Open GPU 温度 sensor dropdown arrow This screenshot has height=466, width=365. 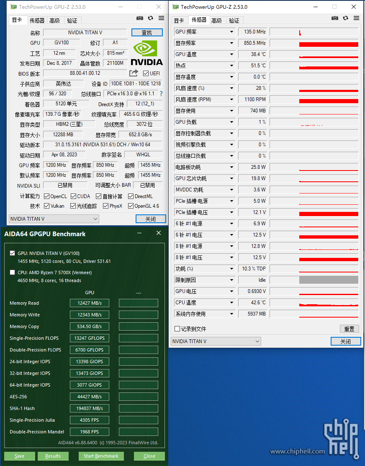[x=231, y=54]
